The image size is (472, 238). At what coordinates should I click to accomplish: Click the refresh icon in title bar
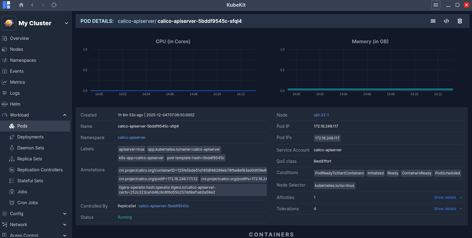(x=54, y=5)
